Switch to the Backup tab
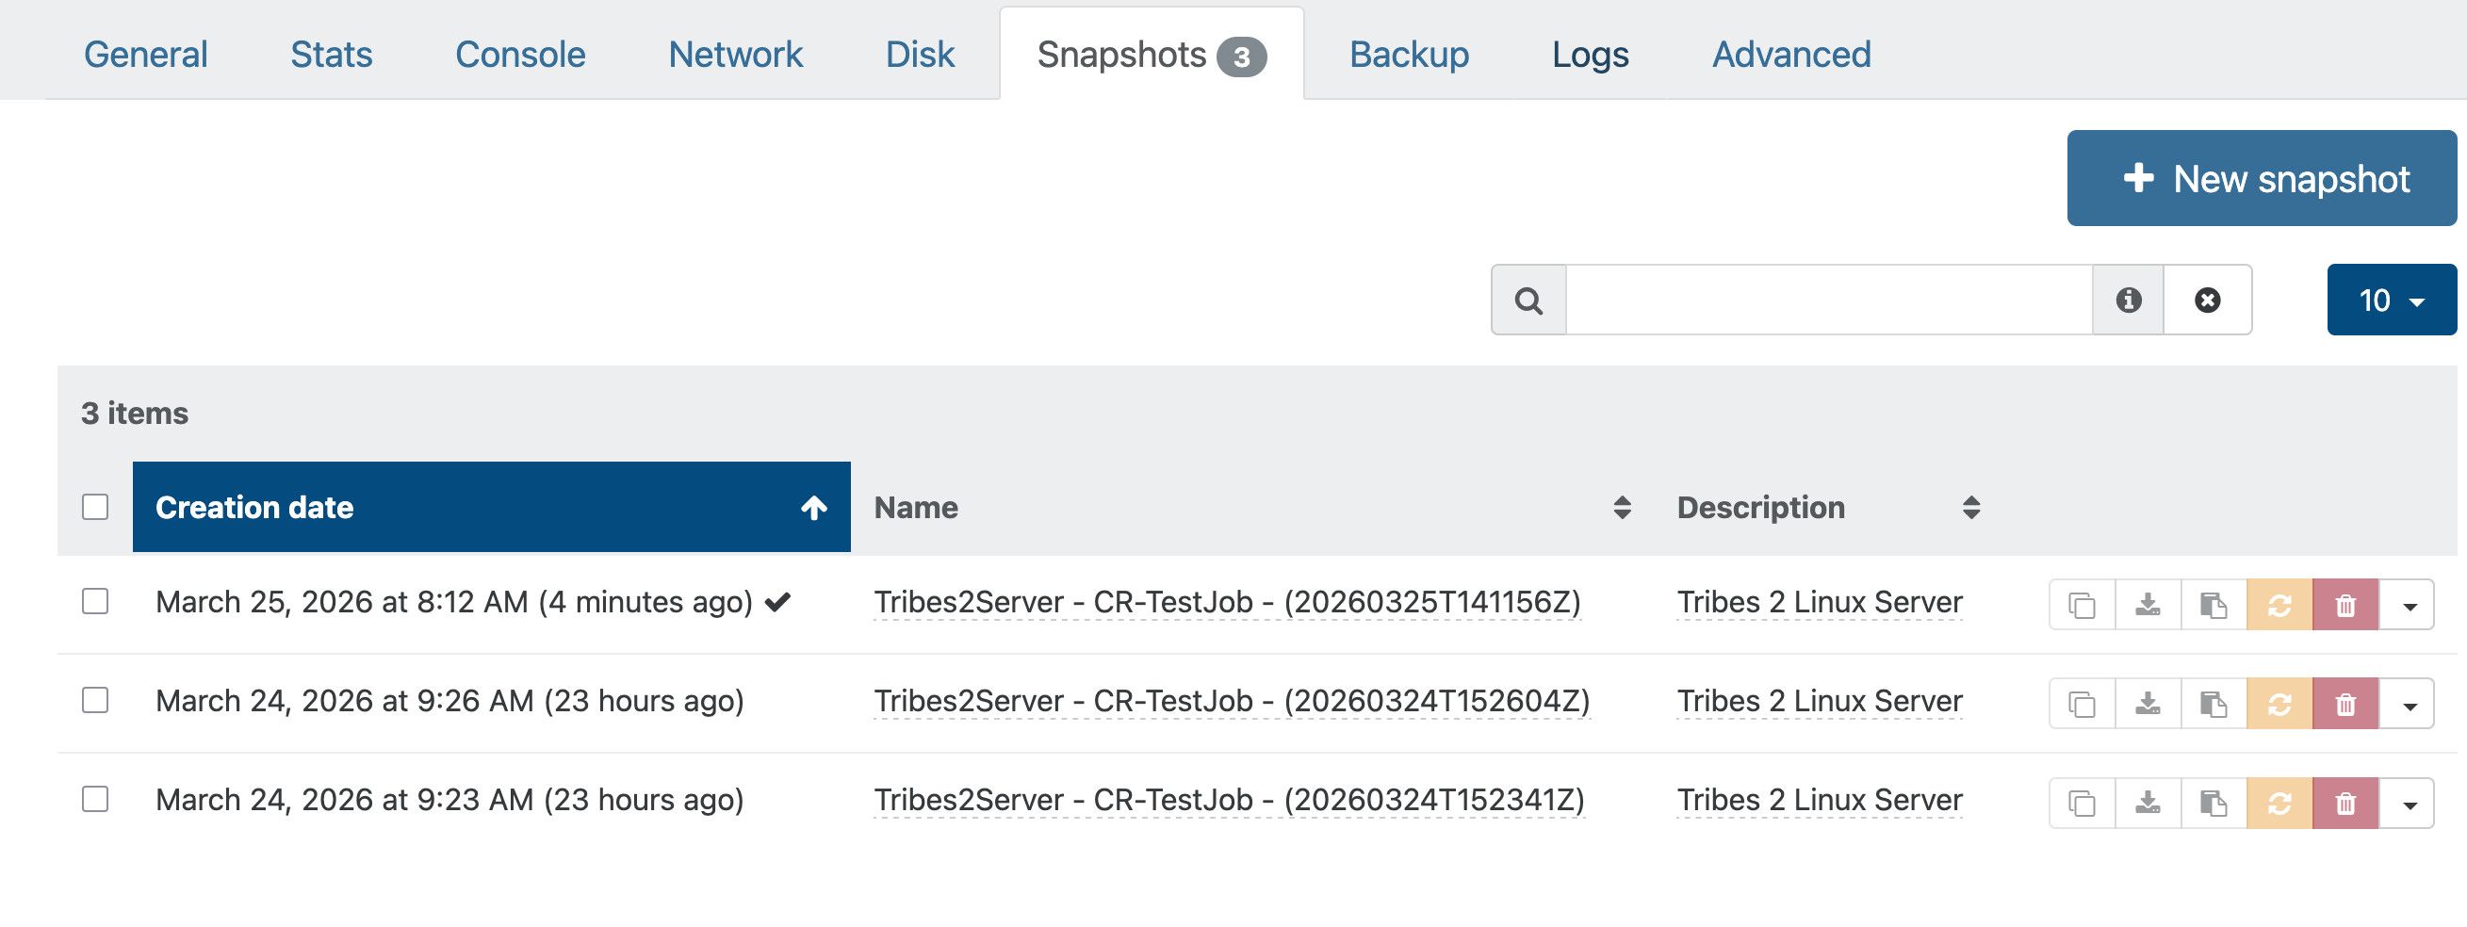Viewport: 2467px width, 927px height. tap(1409, 55)
